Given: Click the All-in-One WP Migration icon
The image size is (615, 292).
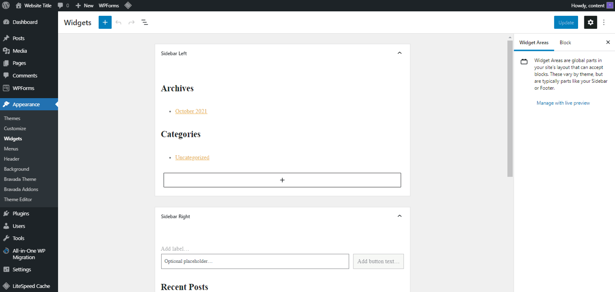Looking at the screenshot, I should 6,250.
